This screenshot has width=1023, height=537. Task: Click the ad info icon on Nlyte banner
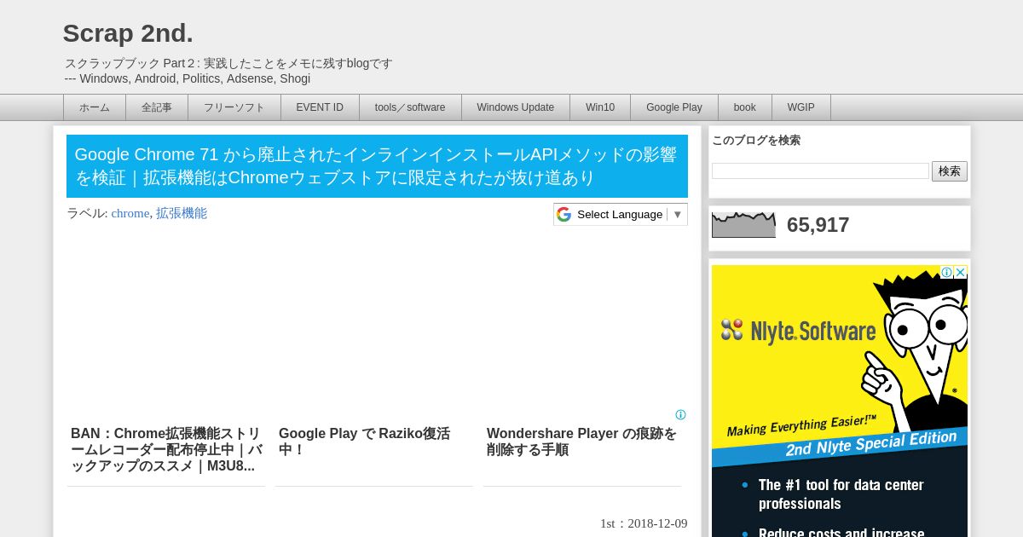point(946,272)
